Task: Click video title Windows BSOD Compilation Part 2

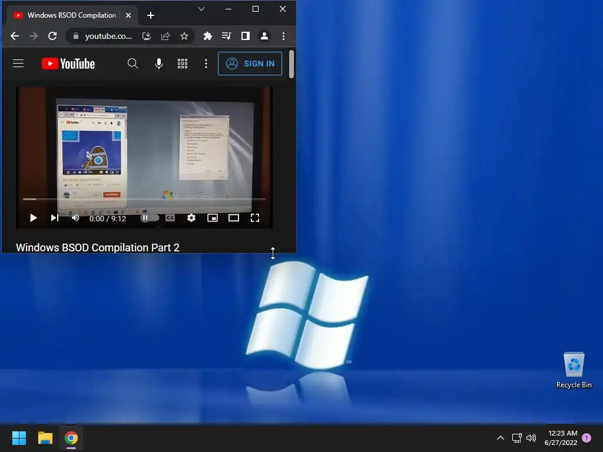Action: coord(98,248)
